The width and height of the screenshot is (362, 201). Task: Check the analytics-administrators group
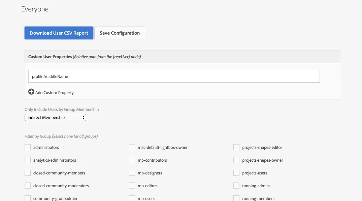pyautogui.click(x=28, y=160)
